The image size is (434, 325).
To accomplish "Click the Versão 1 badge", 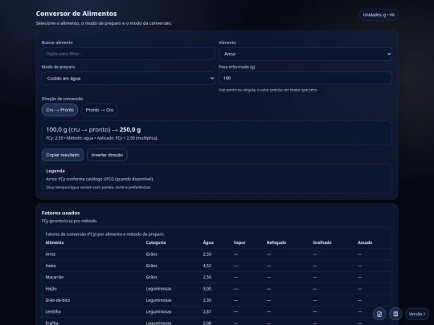I will (x=417, y=314).
